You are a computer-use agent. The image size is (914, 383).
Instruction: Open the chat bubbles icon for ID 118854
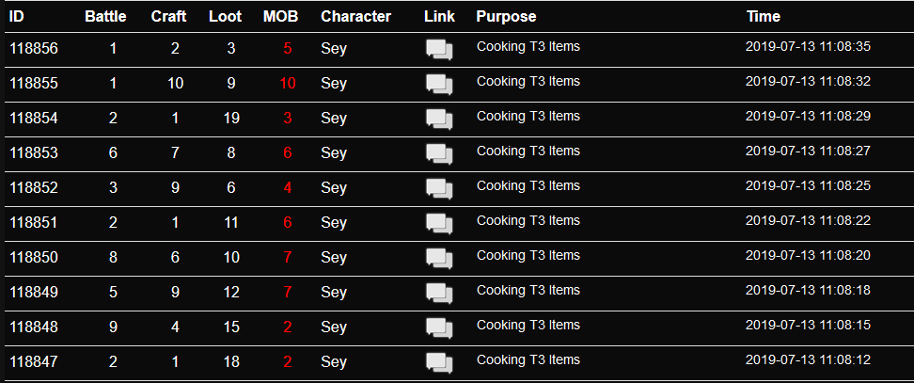[x=439, y=119]
